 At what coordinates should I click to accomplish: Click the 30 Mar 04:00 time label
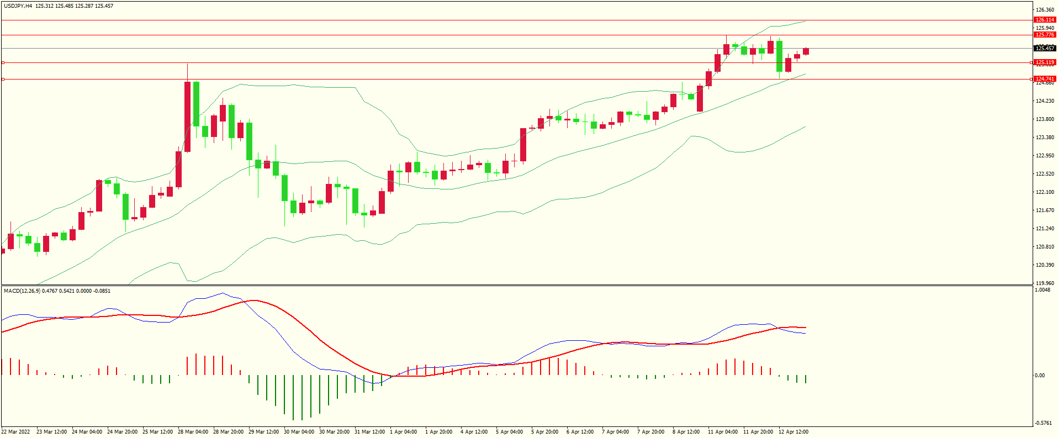[299, 432]
